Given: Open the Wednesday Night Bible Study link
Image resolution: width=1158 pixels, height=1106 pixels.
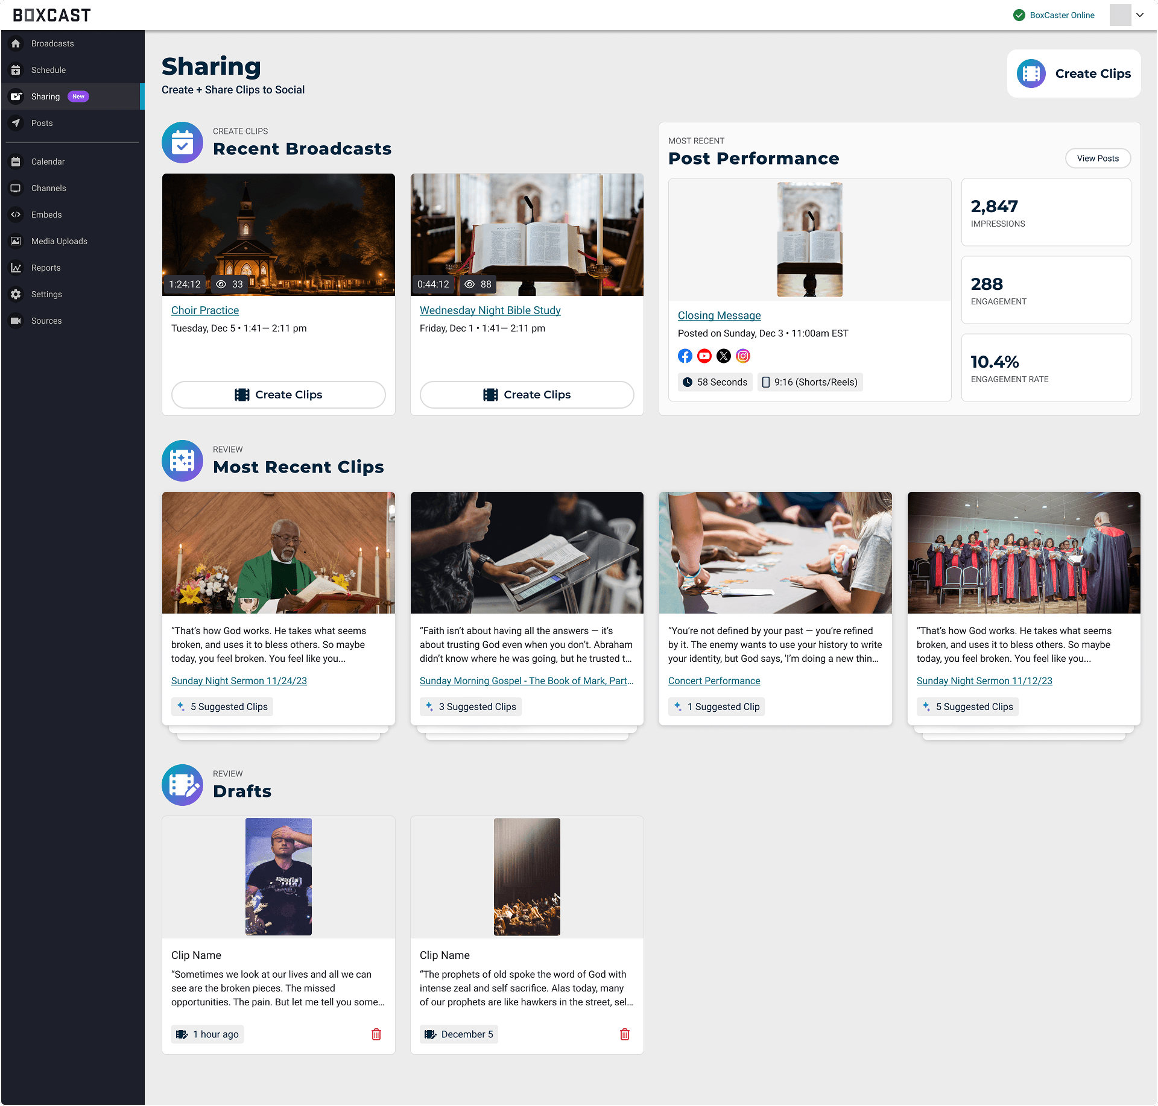Looking at the screenshot, I should point(490,310).
